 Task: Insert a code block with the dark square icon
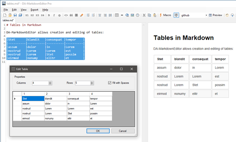pyautogui.click(x=76, y=15)
